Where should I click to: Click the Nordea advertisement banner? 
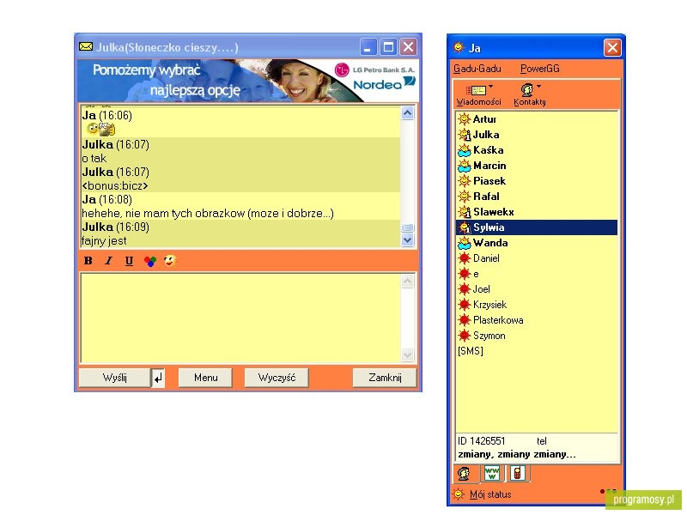pyautogui.click(x=247, y=81)
